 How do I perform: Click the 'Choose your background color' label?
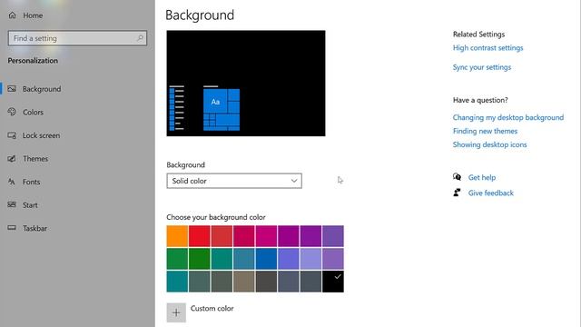216,217
